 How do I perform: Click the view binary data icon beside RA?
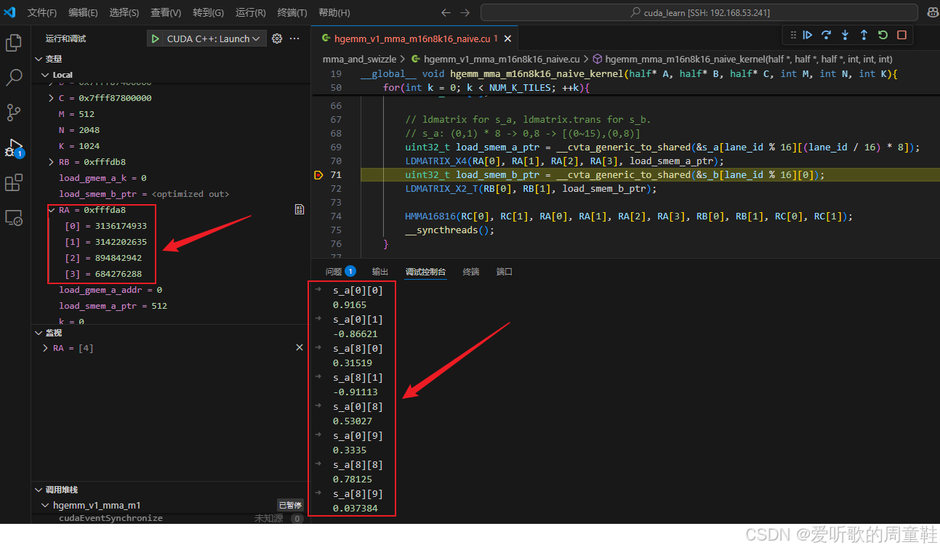pyautogui.click(x=300, y=209)
